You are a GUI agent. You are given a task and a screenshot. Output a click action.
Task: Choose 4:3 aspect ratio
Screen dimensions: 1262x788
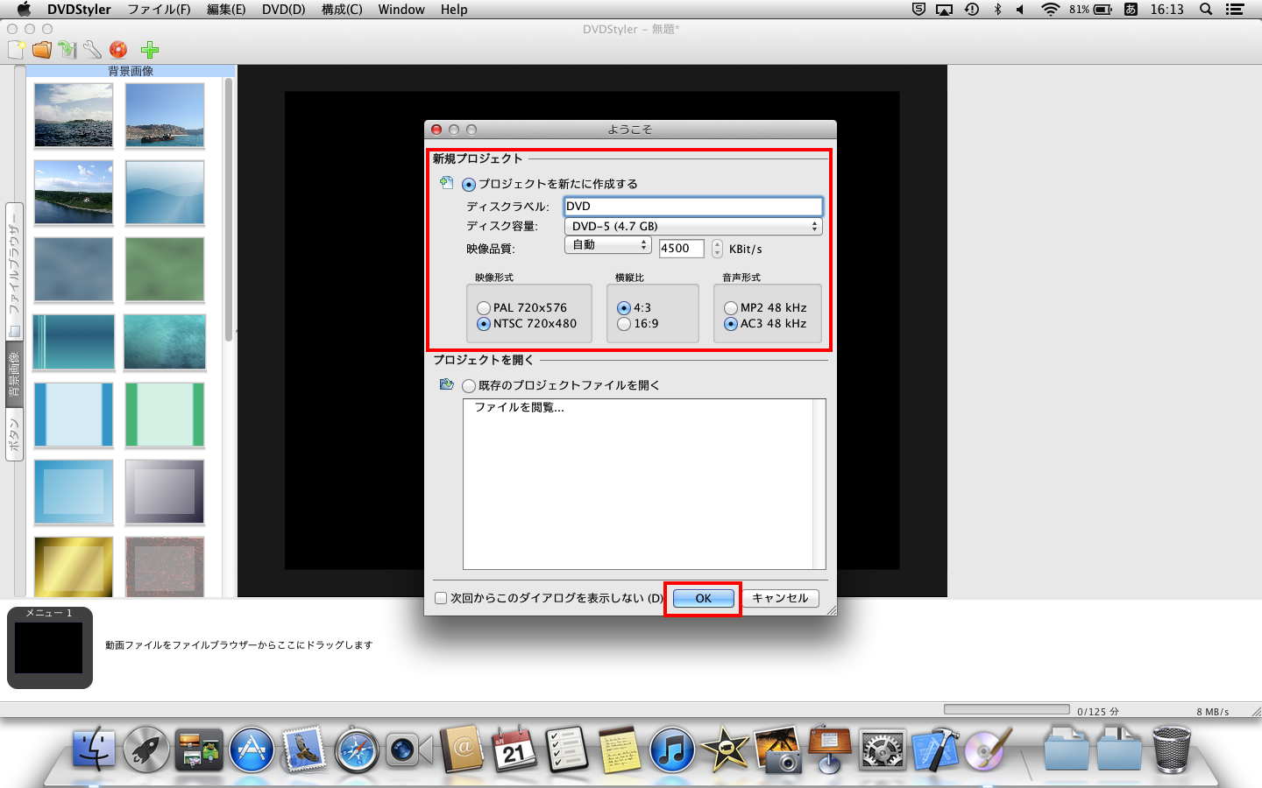tap(624, 308)
